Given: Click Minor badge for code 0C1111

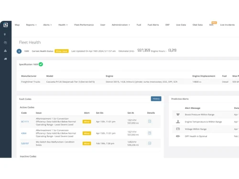Looking at the screenshot, I should tap(87, 122).
